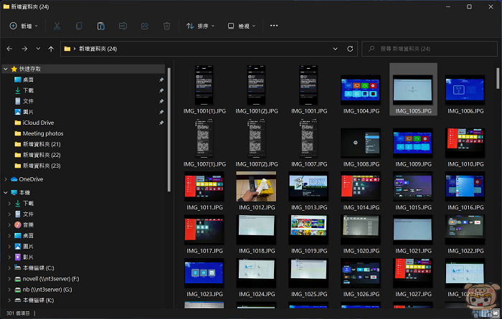502x319 pixels.
Task: Go up one folder level
Action: click(51, 49)
